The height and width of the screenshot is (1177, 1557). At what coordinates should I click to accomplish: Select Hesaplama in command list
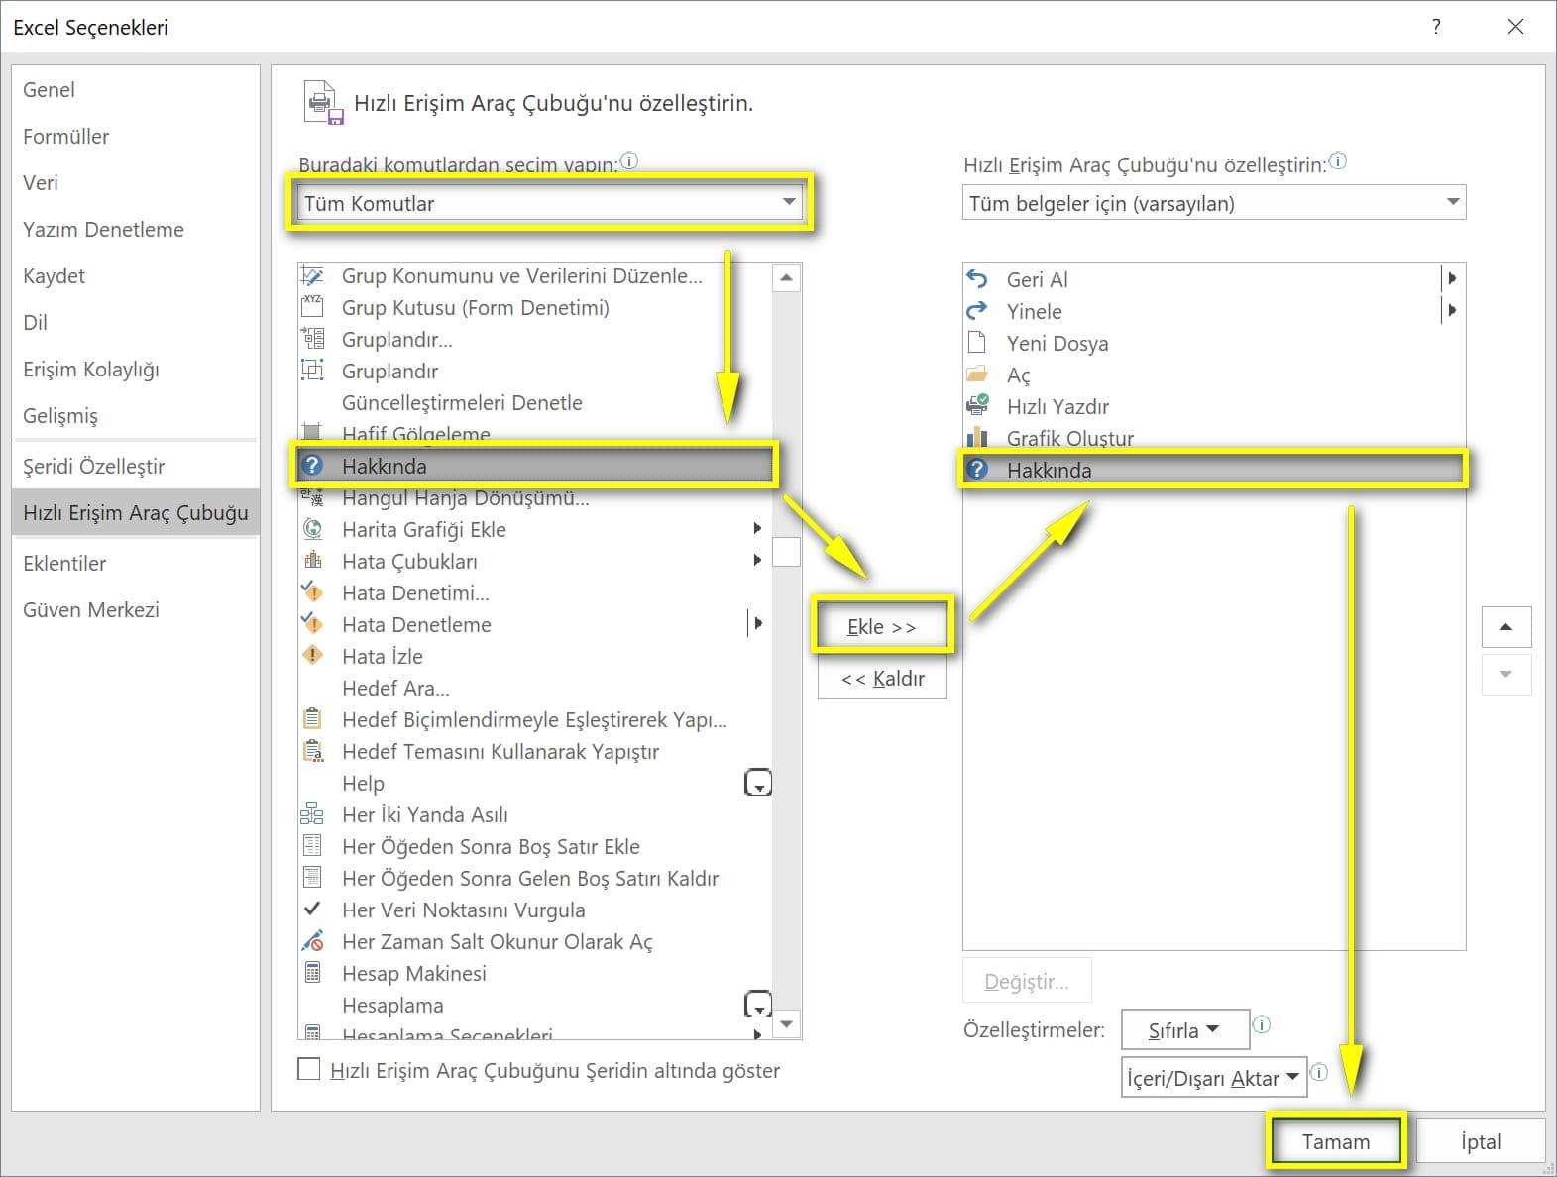(535, 1005)
